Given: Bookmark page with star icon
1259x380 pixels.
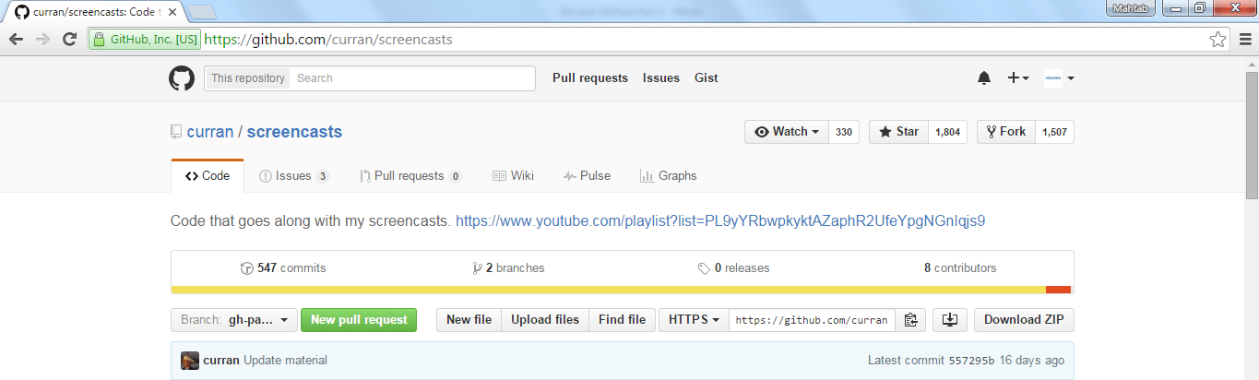Looking at the screenshot, I should point(1217,40).
